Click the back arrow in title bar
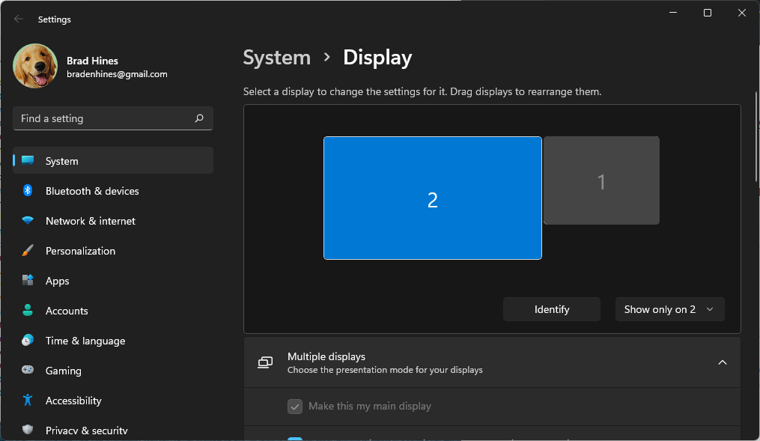The image size is (760, 441). (x=19, y=19)
